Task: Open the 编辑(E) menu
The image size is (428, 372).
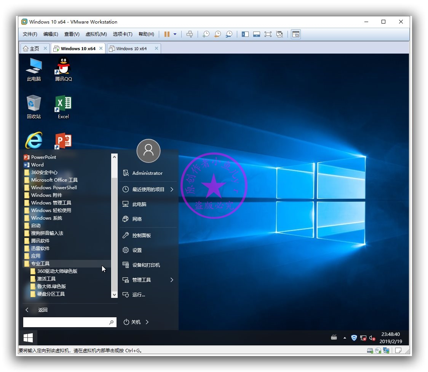Action: (51, 34)
